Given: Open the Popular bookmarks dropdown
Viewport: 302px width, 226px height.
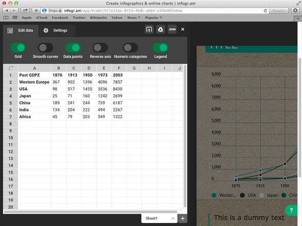Looking at the screenshot, I should coord(154,18).
